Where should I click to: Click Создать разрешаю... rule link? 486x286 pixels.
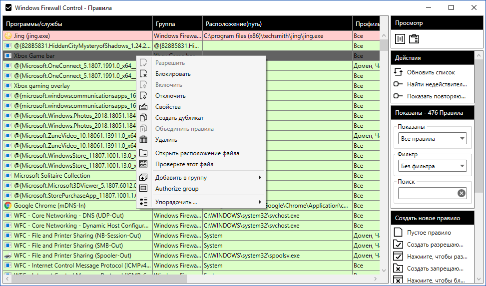[x=435, y=245]
